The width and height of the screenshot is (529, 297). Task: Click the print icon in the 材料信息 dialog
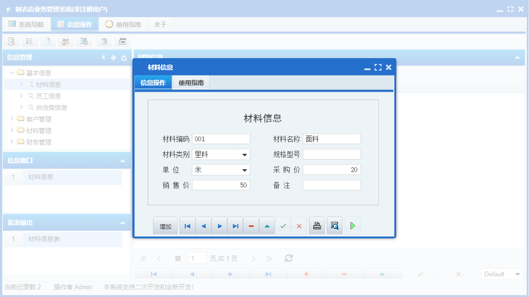pos(317,225)
